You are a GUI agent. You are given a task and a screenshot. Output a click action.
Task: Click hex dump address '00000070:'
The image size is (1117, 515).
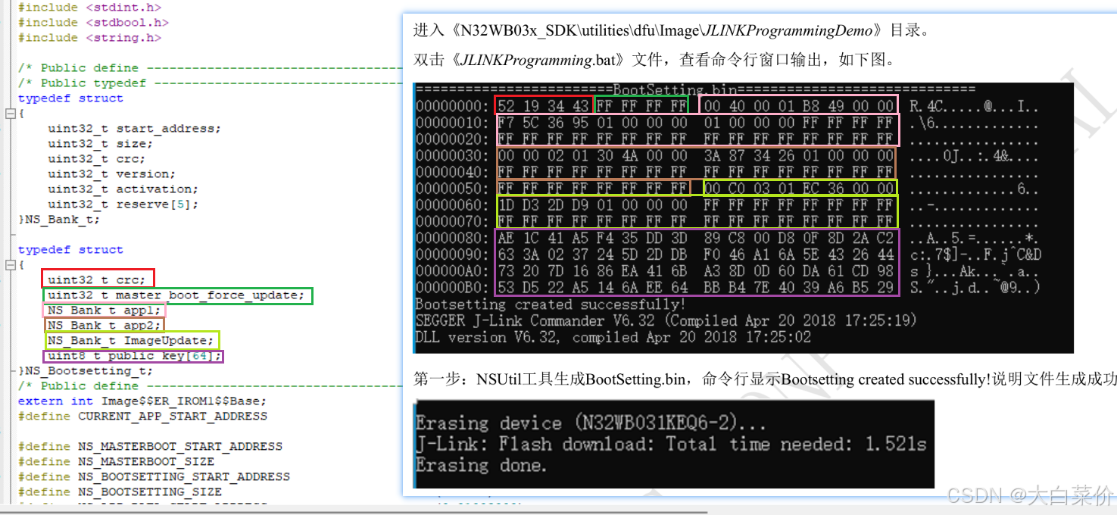click(x=453, y=222)
